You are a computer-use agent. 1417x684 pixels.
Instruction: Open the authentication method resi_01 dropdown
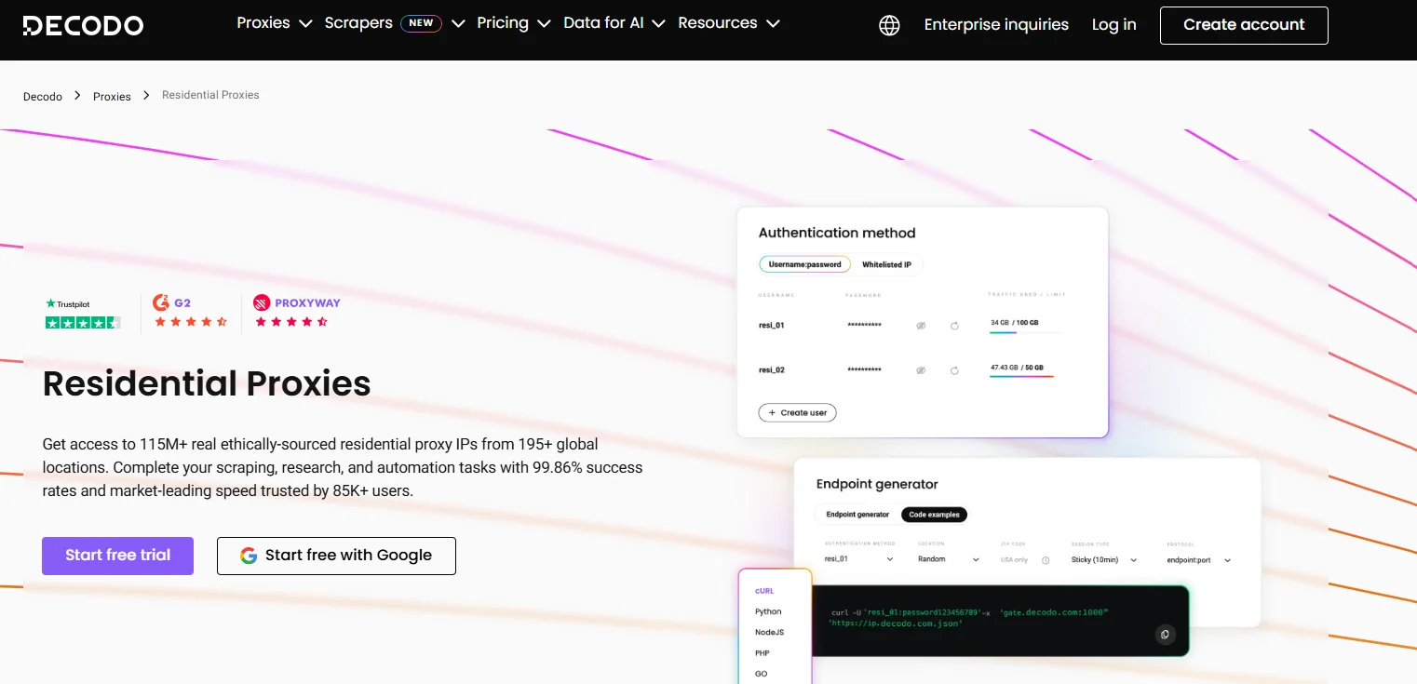pos(859,559)
